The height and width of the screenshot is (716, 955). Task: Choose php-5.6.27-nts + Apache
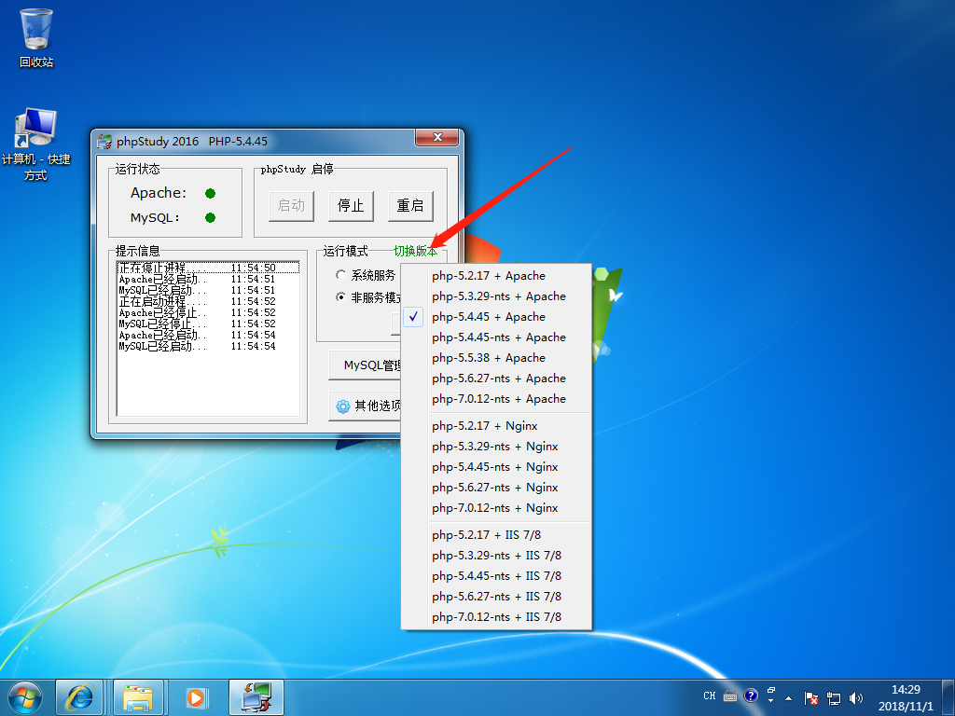coord(496,379)
